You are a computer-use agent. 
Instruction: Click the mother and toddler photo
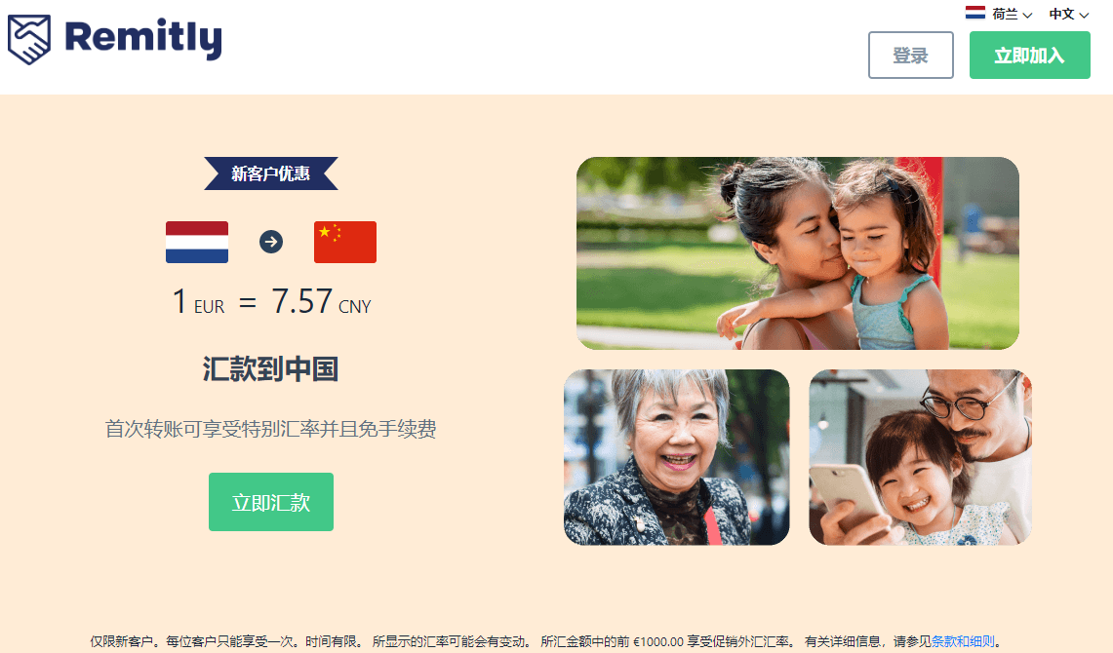pyautogui.click(x=798, y=253)
